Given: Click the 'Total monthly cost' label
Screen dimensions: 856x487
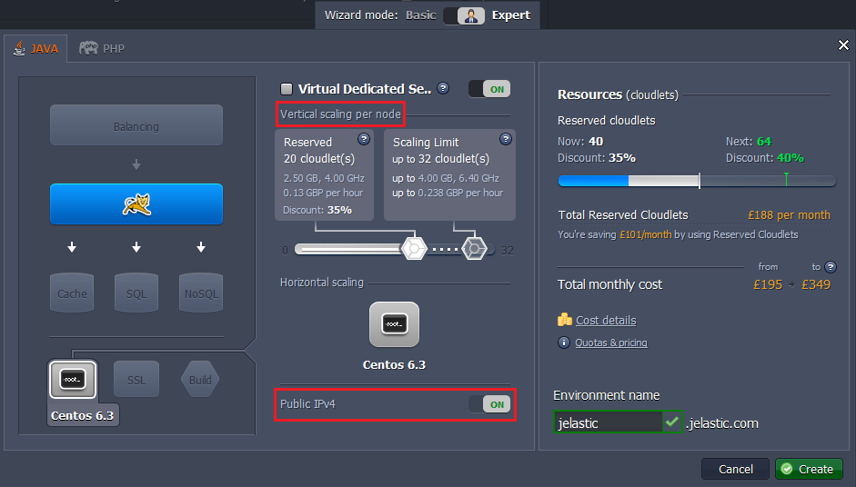Looking at the screenshot, I should pyautogui.click(x=609, y=284).
